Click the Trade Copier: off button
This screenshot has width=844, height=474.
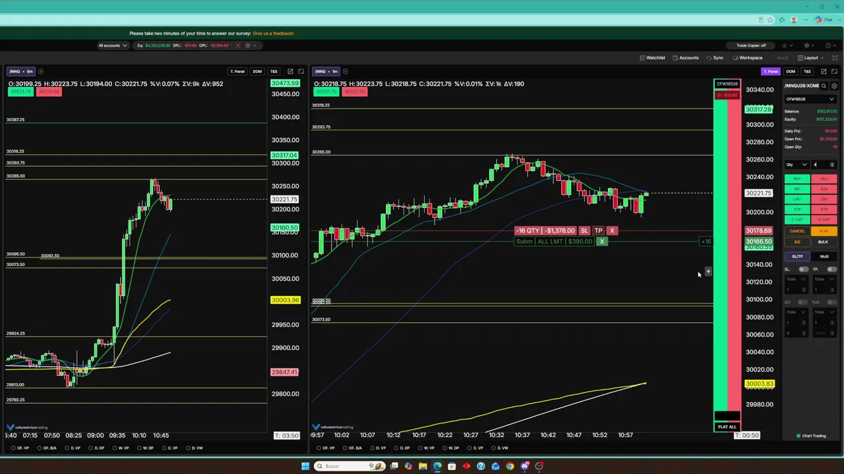[751, 45]
